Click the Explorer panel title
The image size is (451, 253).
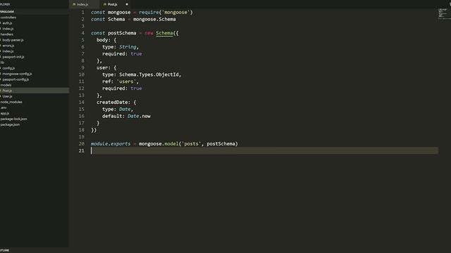point(5,4)
